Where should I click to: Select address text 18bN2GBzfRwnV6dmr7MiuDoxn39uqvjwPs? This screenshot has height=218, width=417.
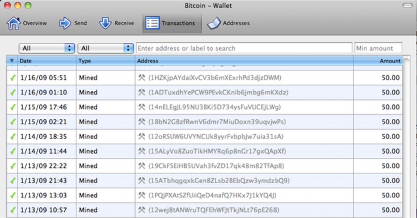point(217,122)
